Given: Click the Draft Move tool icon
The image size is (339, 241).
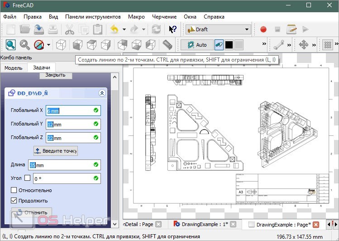Looking at the screenshot, I should (x=304, y=45).
